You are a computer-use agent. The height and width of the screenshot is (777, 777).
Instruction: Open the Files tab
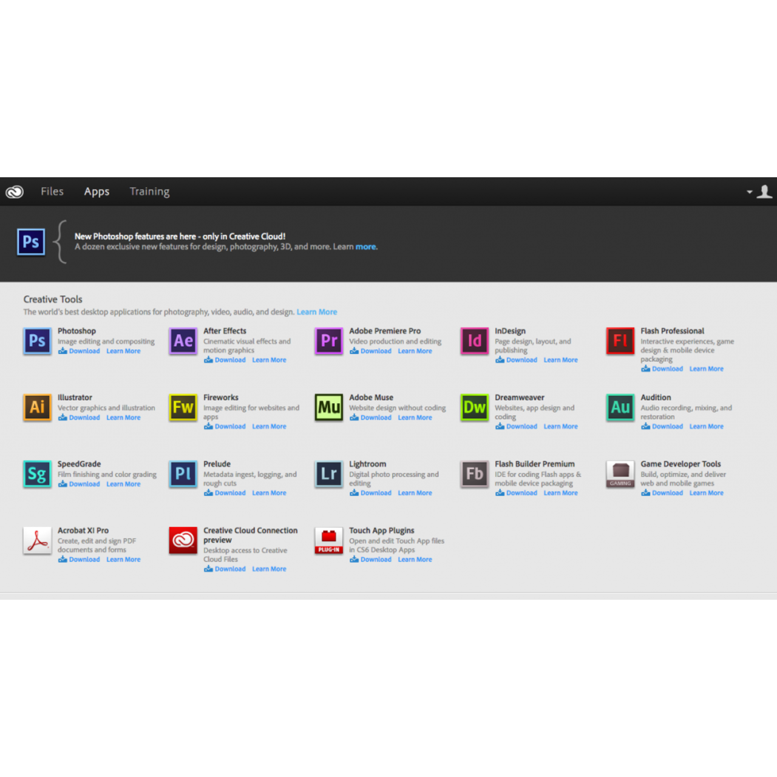[52, 191]
